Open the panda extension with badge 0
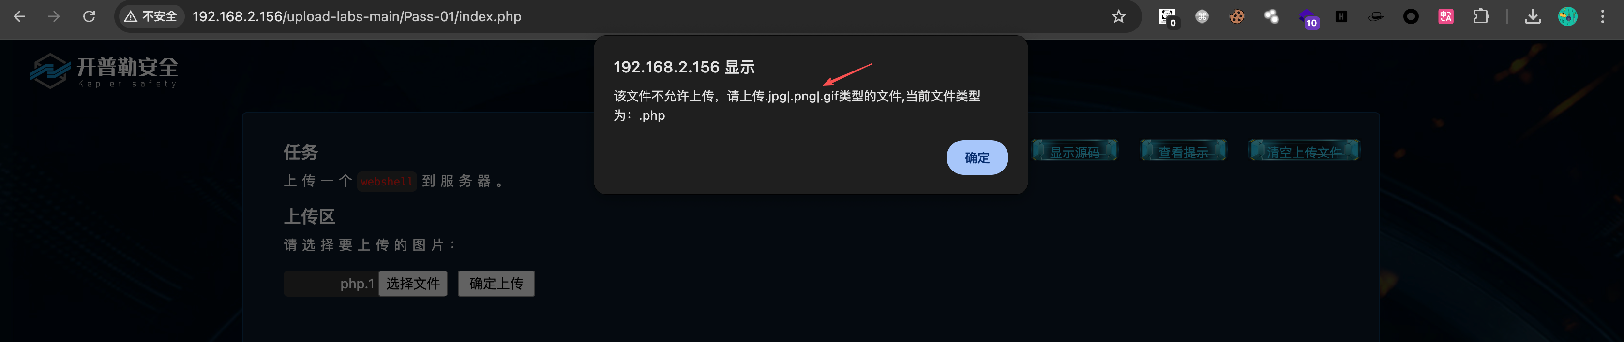 pyautogui.click(x=1168, y=18)
